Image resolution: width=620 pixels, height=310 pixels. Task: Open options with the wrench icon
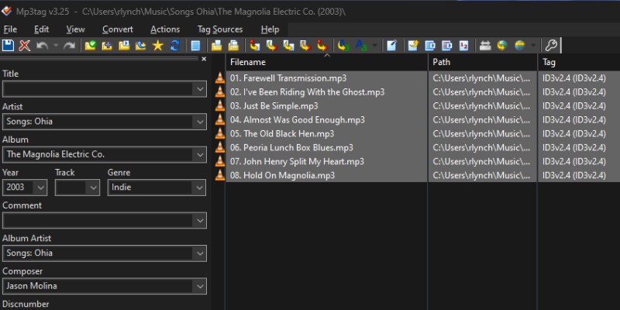pos(551,46)
